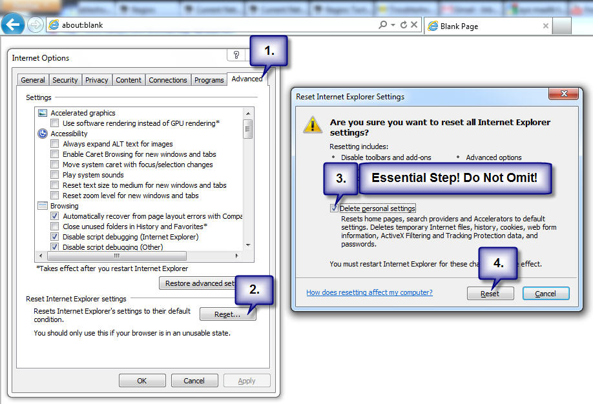Click the Accelerated graphics category icon

point(43,113)
